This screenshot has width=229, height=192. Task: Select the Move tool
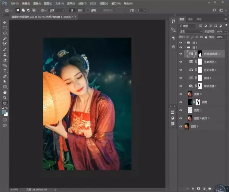tap(5, 23)
